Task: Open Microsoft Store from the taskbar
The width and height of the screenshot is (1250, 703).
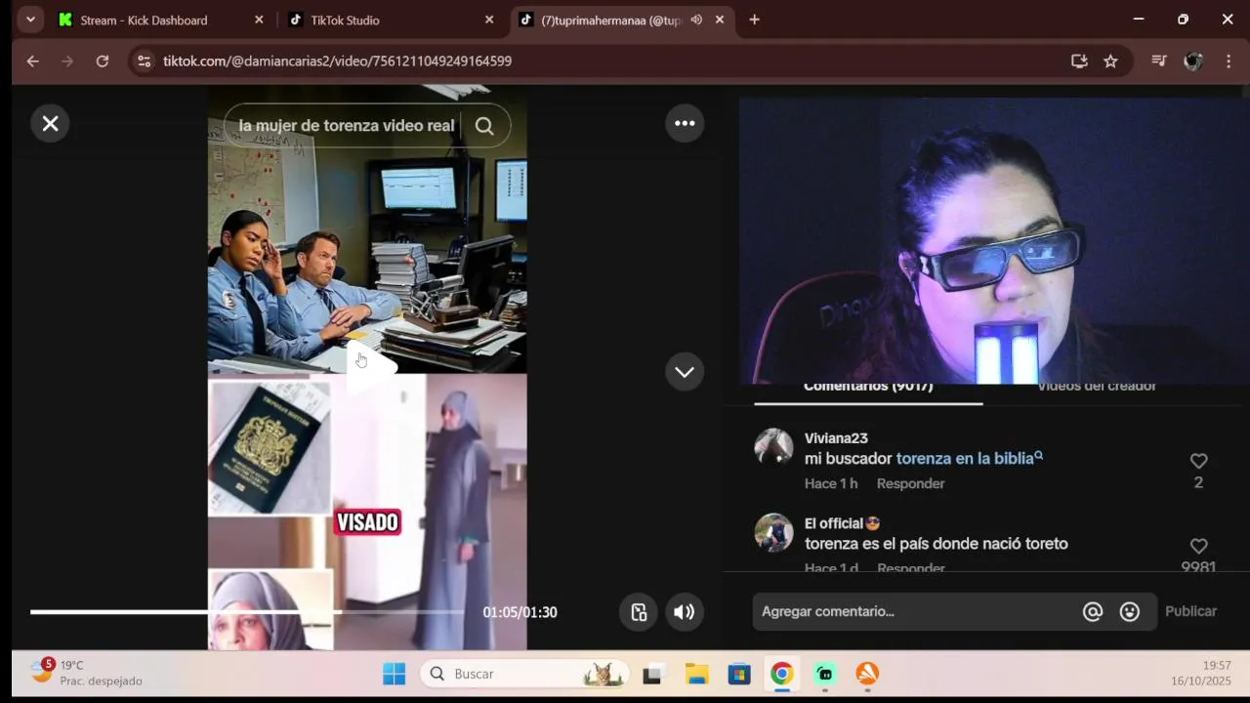Action: (x=739, y=674)
